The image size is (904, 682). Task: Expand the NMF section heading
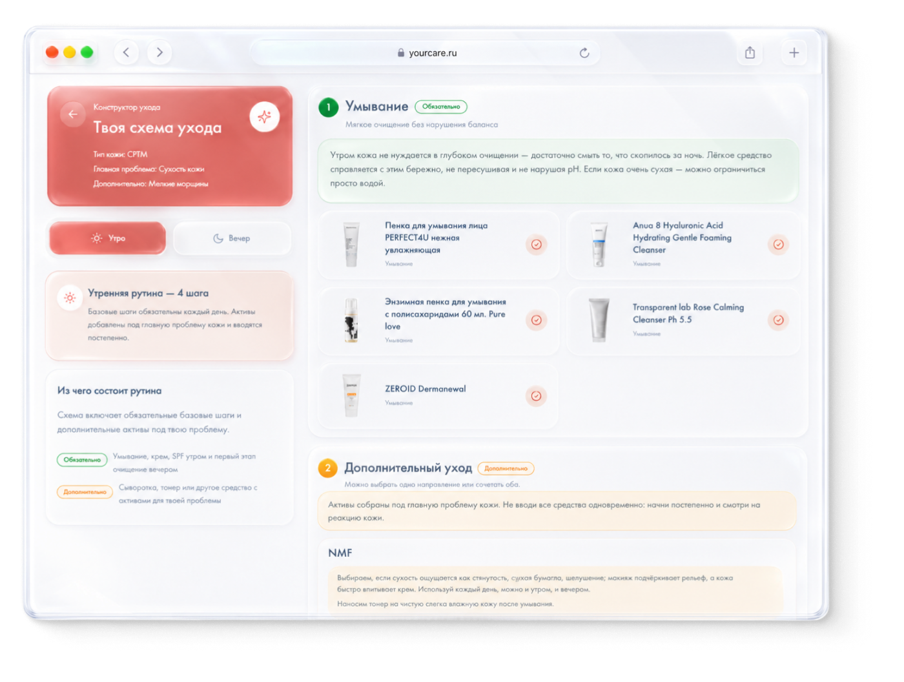340,553
